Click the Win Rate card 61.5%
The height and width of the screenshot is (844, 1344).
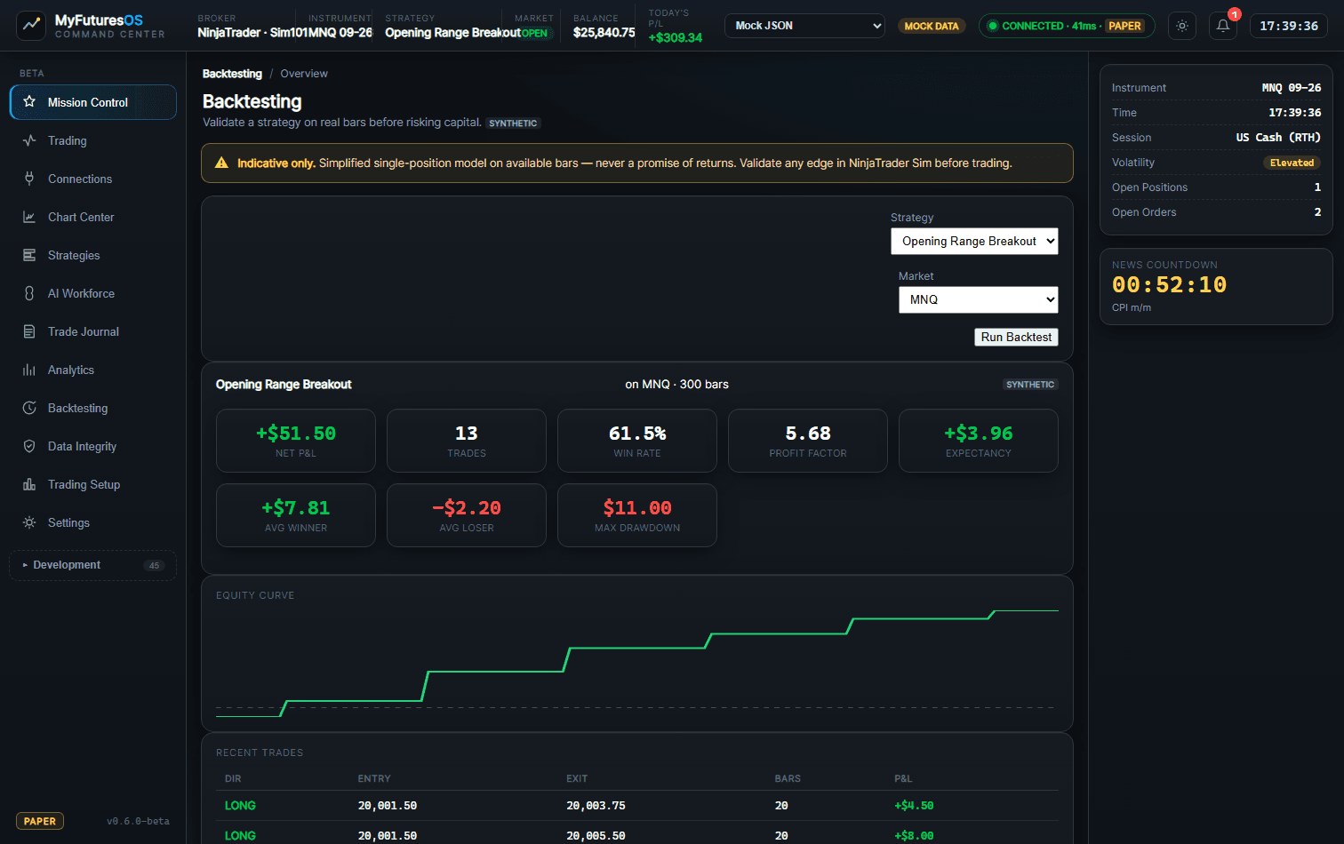pos(637,441)
